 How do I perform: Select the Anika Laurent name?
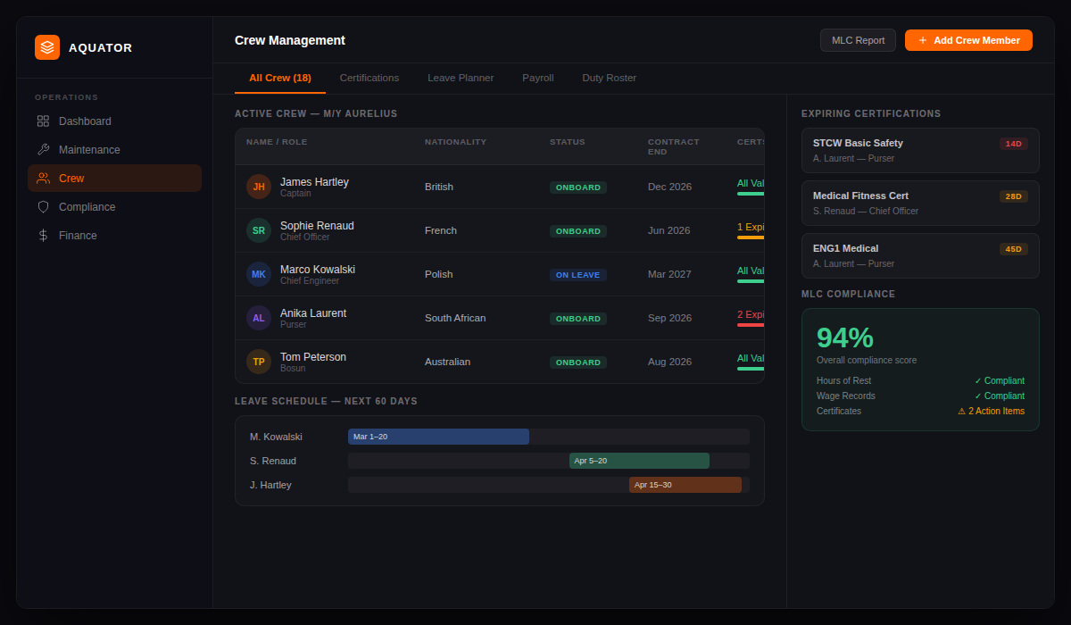313,313
